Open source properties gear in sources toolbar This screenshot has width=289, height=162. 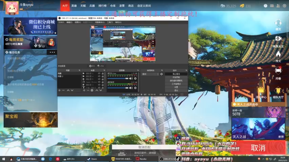tap(92, 90)
